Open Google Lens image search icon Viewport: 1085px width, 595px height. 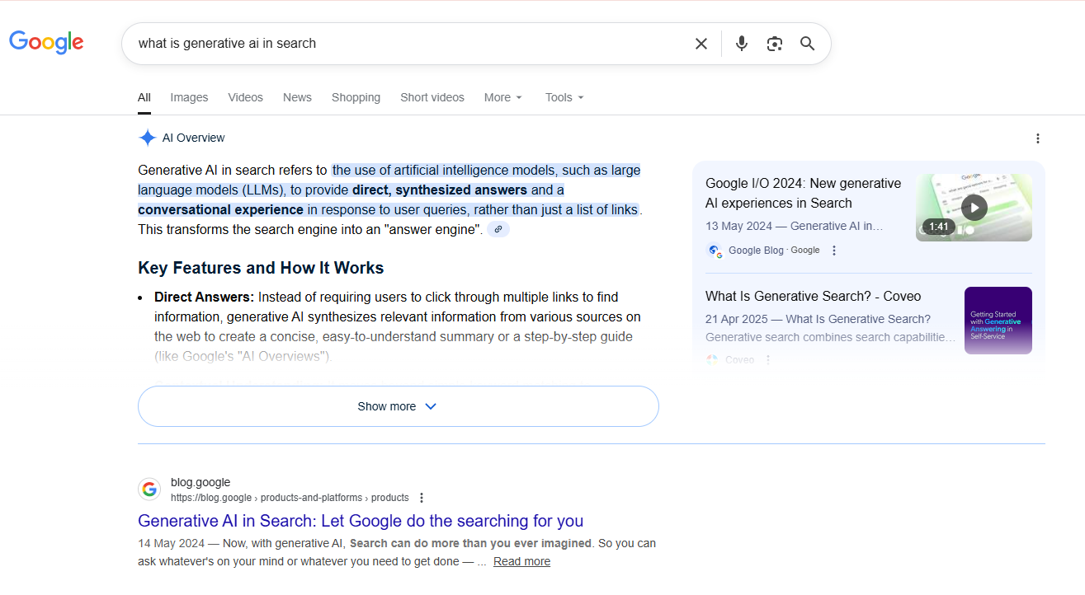(x=774, y=44)
